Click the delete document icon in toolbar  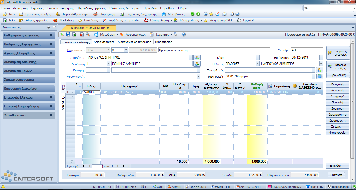point(82,34)
